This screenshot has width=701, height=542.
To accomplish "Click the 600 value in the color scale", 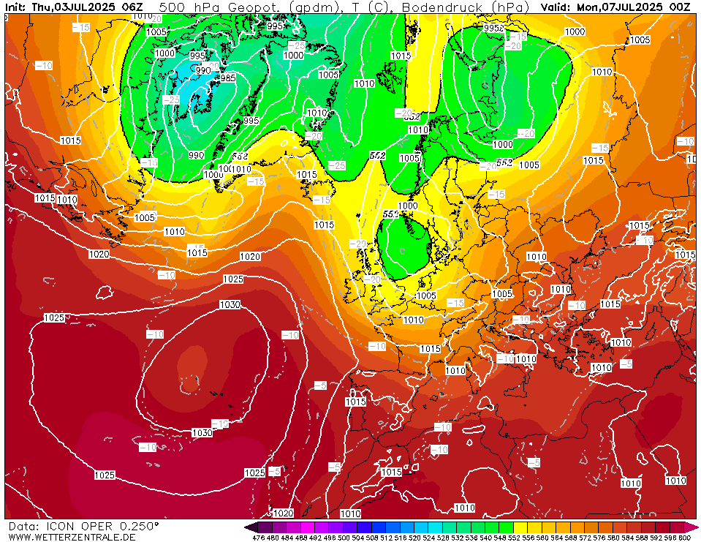I will tap(684, 538).
